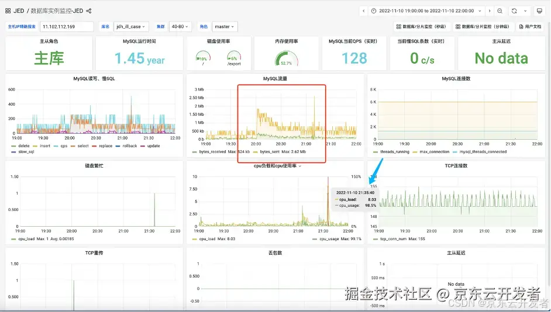Open the 丢包数 panel title menu
The height and width of the screenshot is (312, 551).
tap(275, 252)
